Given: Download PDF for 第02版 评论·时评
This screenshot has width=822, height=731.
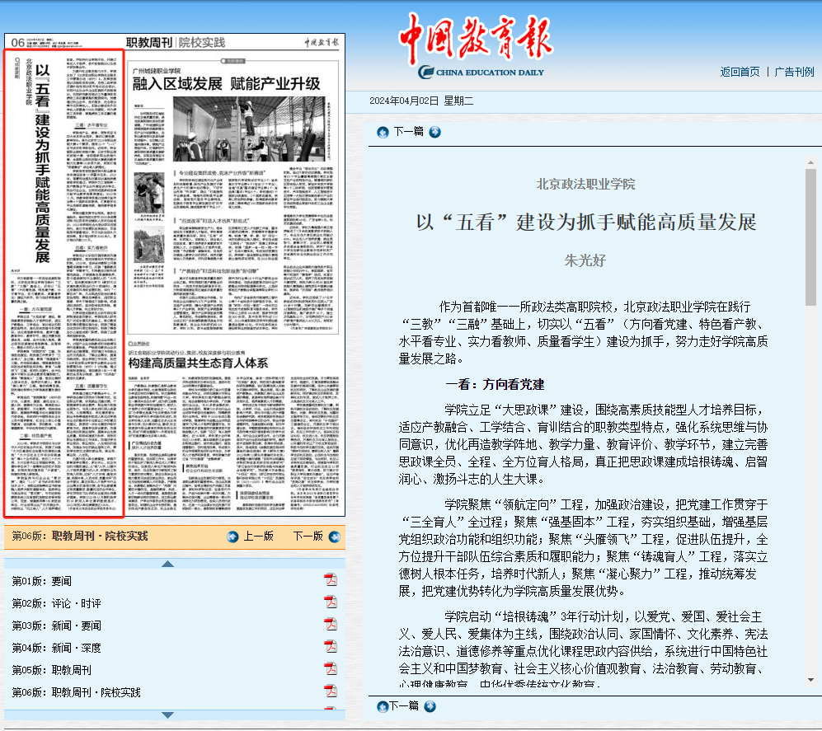Looking at the screenshot, I should click(x=330, y=603).
